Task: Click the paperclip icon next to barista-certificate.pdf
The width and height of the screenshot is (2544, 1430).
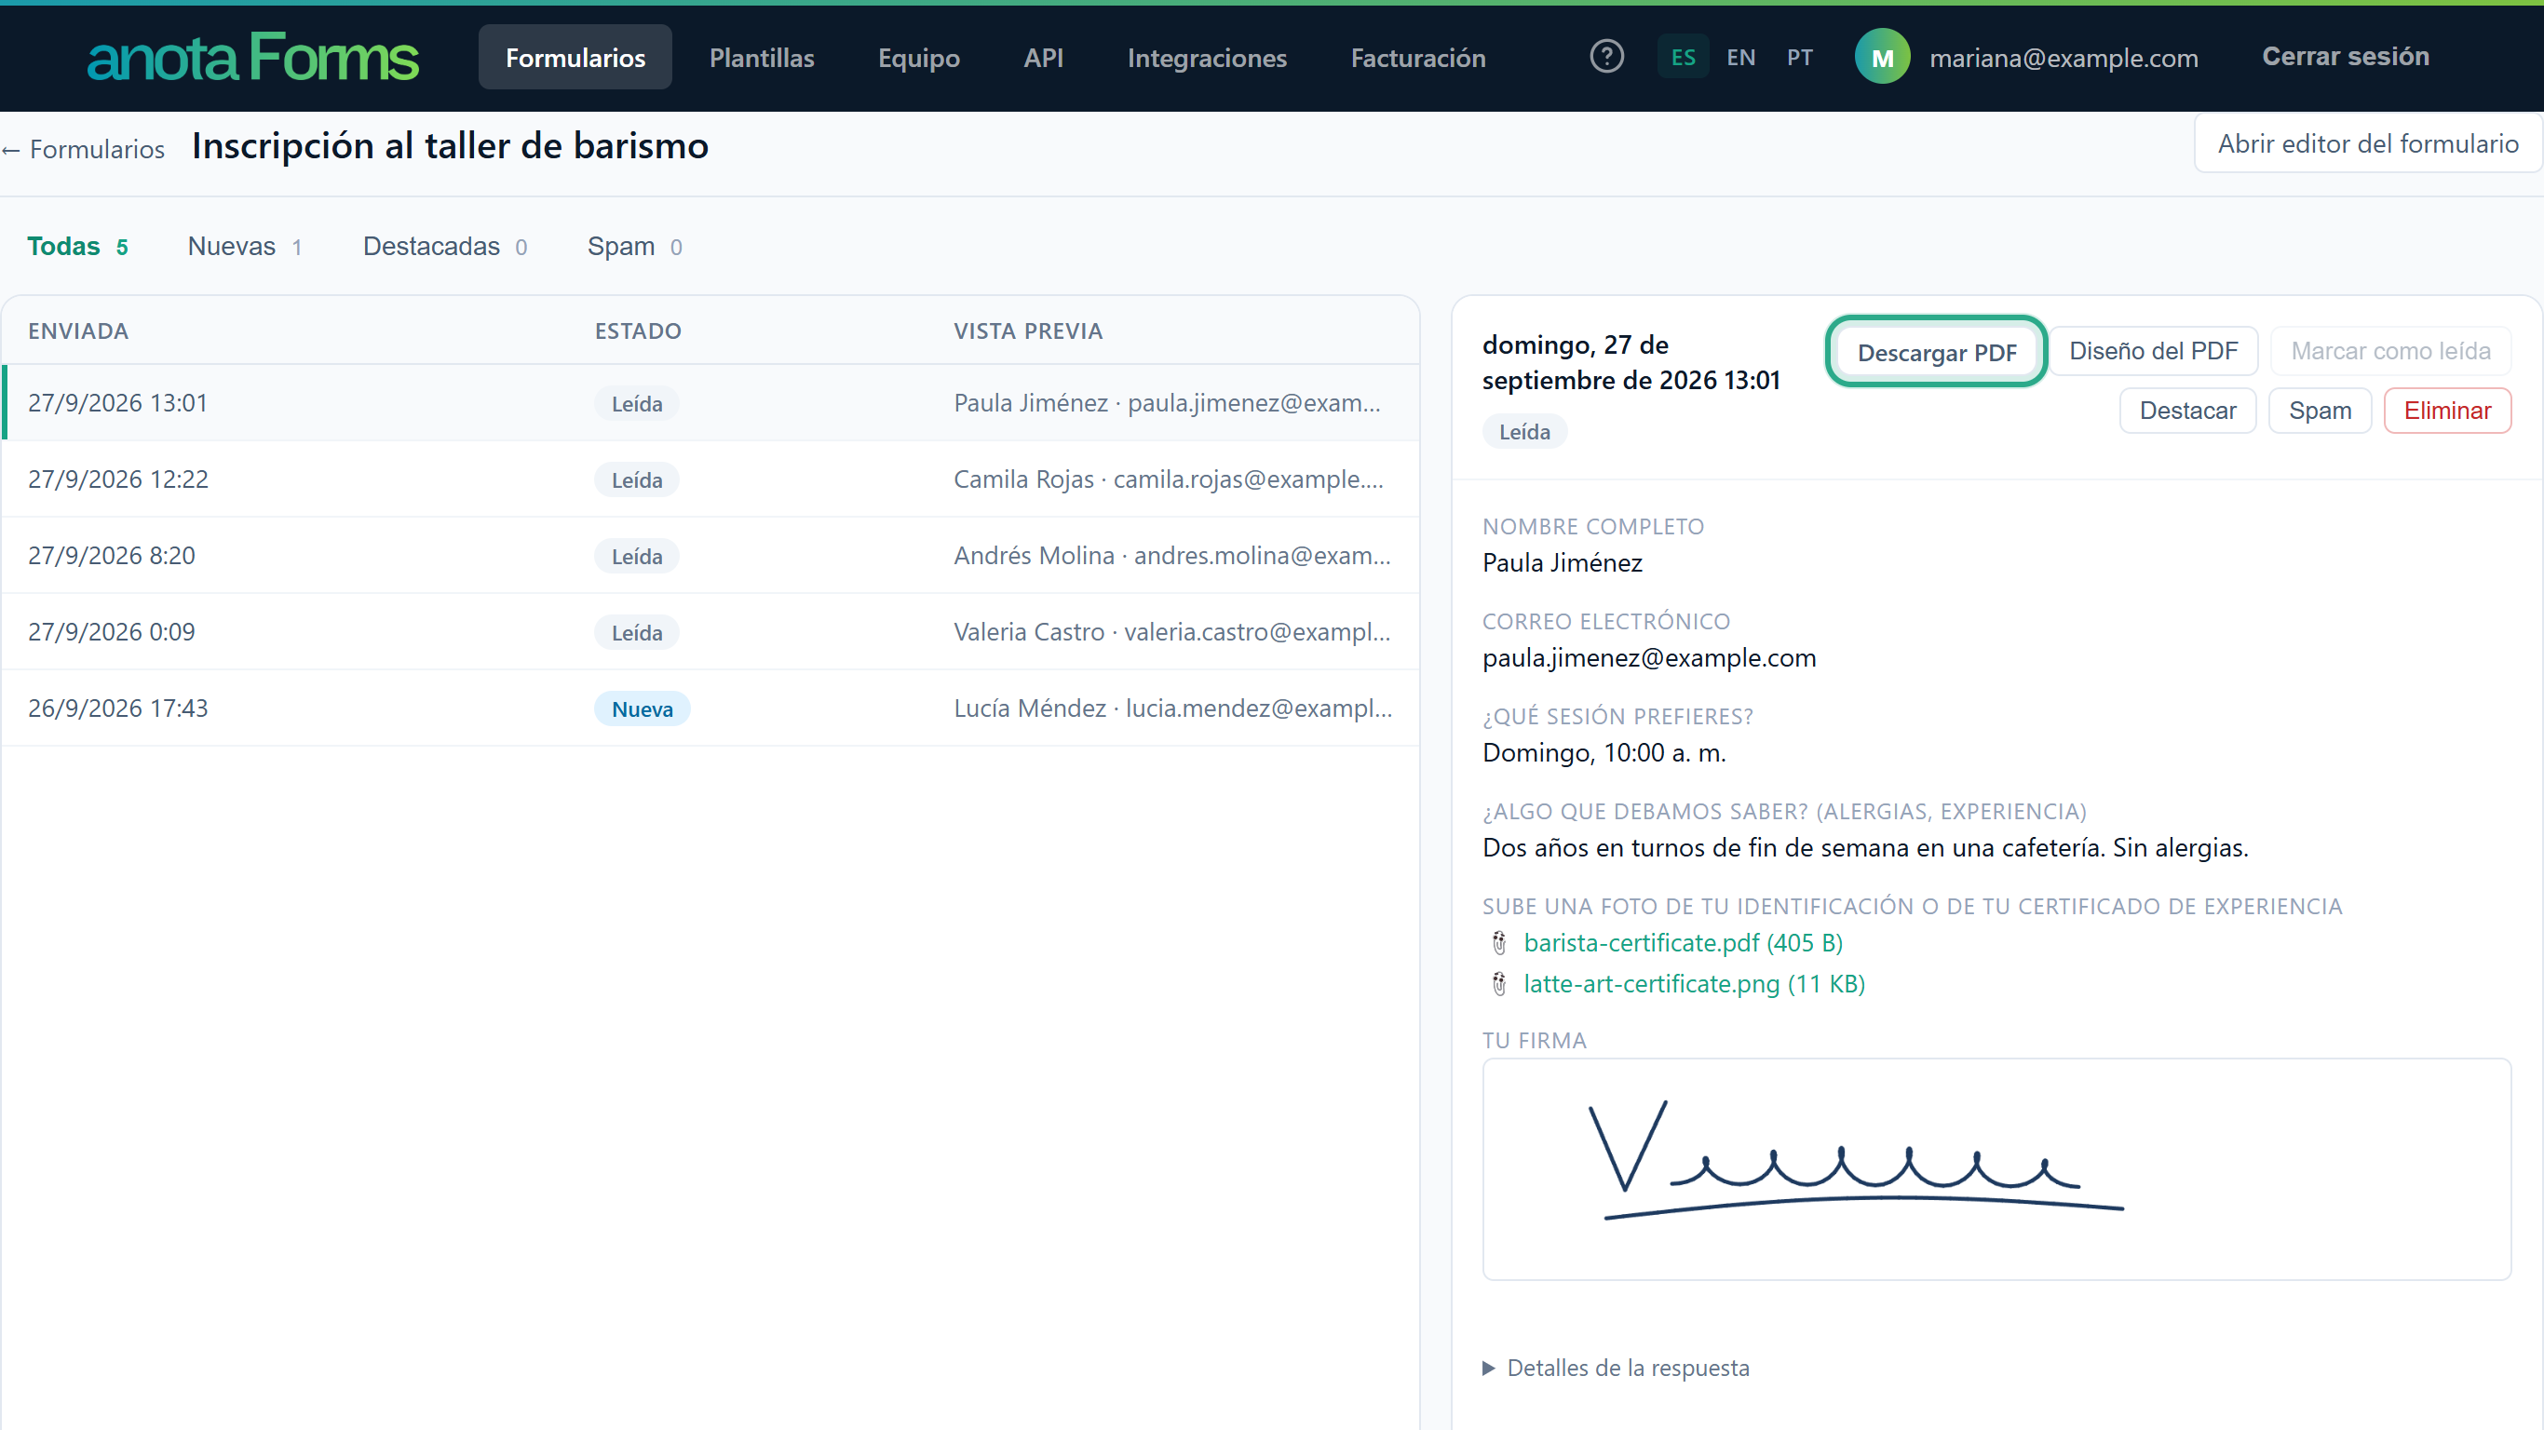Action: tap(1499, 943)
